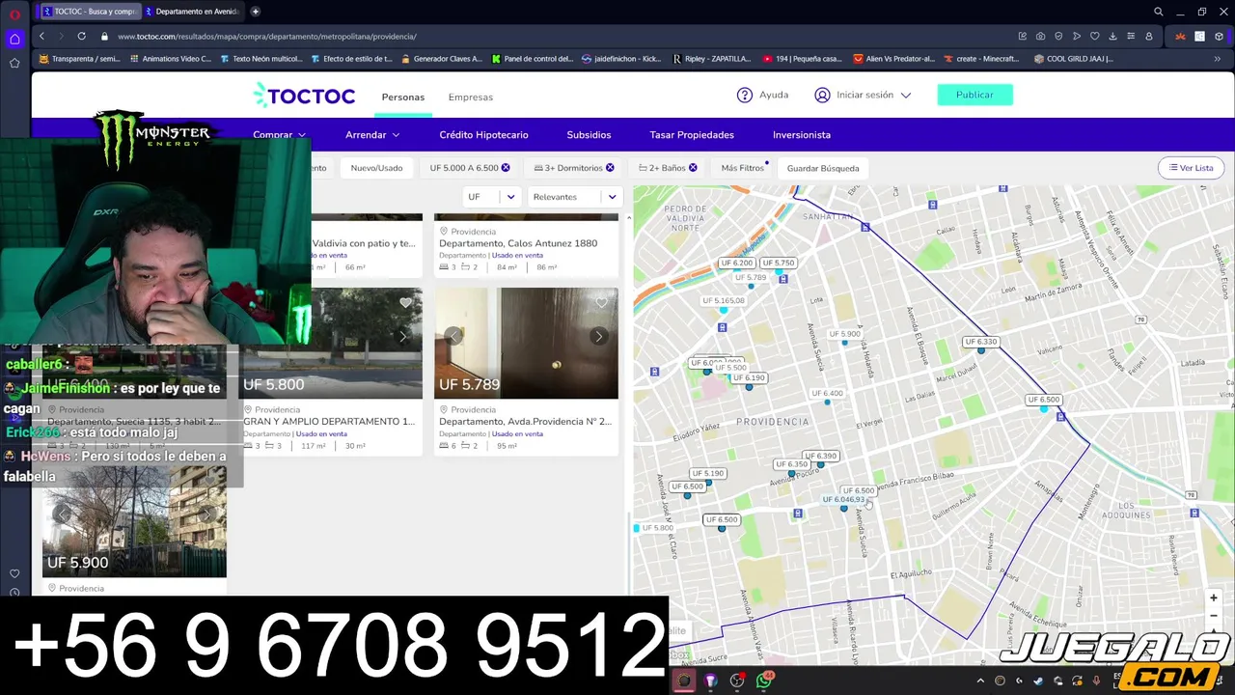Show next photo of UF 5.789 listing
Viewport: 1235px width, 695px height.
[599, 336]
